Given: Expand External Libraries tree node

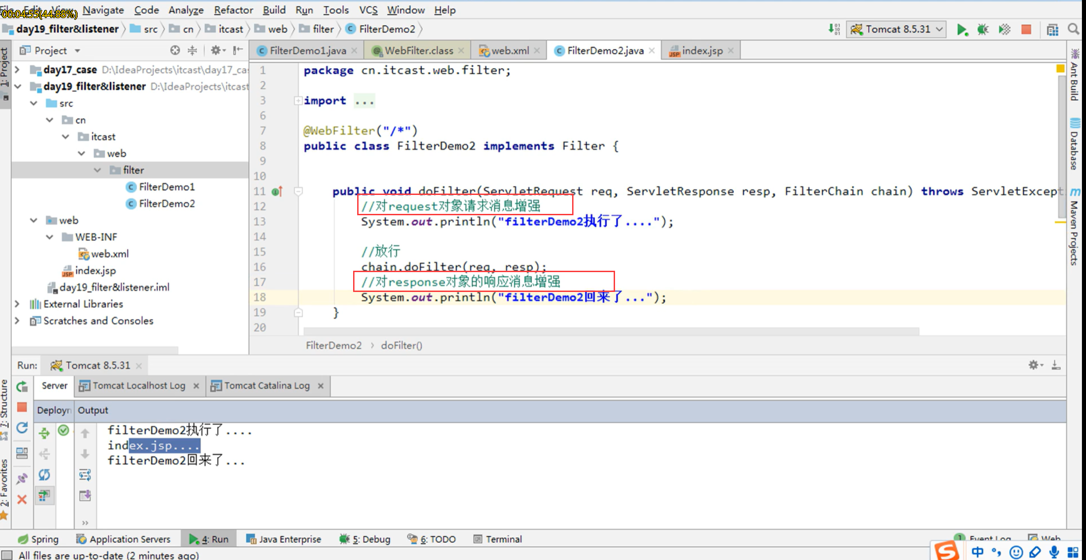Looking at the screenshot, I should coord(17,304).
